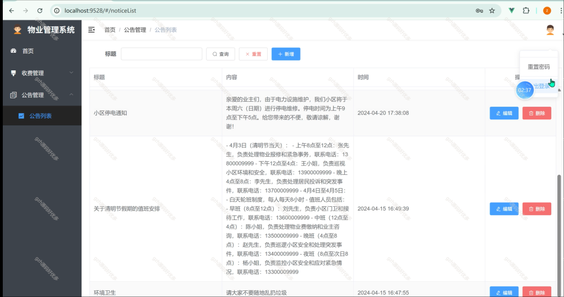Choose 重置密码 from the user dropdown
The image size is (564, 297).
[539, 67]
